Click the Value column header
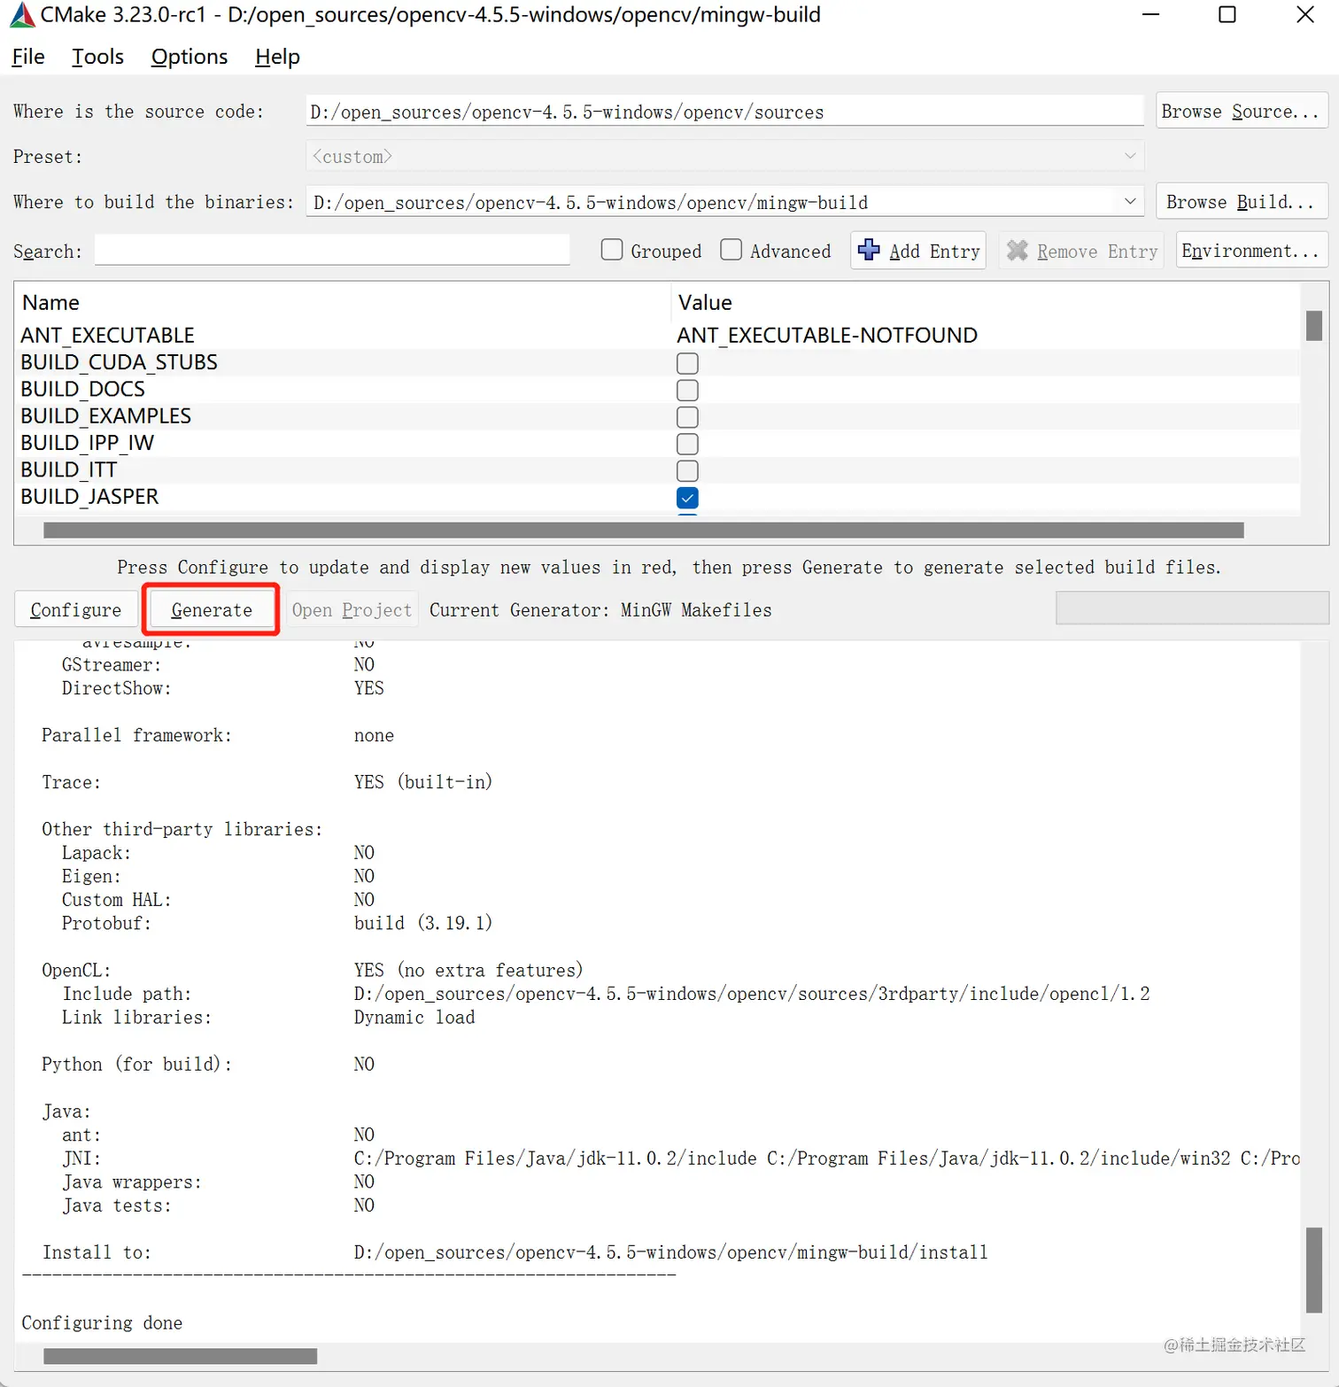 705,303
